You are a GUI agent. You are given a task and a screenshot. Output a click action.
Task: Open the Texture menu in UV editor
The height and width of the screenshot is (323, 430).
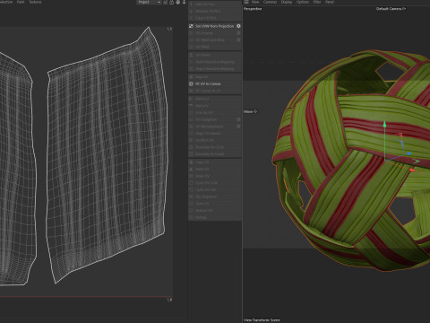click(x=35, y=2)
